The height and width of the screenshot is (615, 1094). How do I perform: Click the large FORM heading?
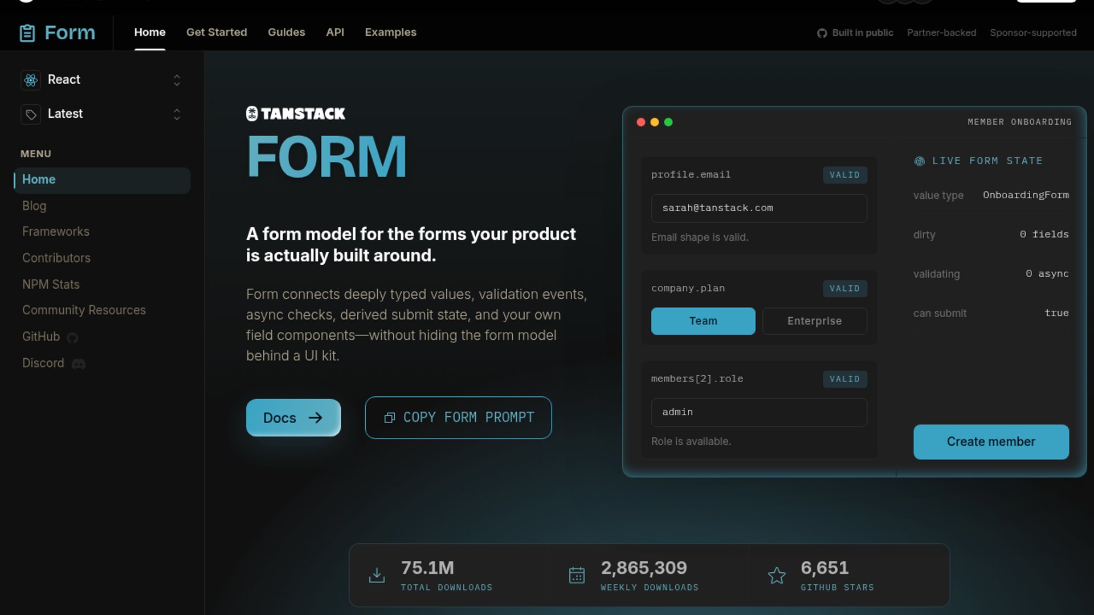326,157
